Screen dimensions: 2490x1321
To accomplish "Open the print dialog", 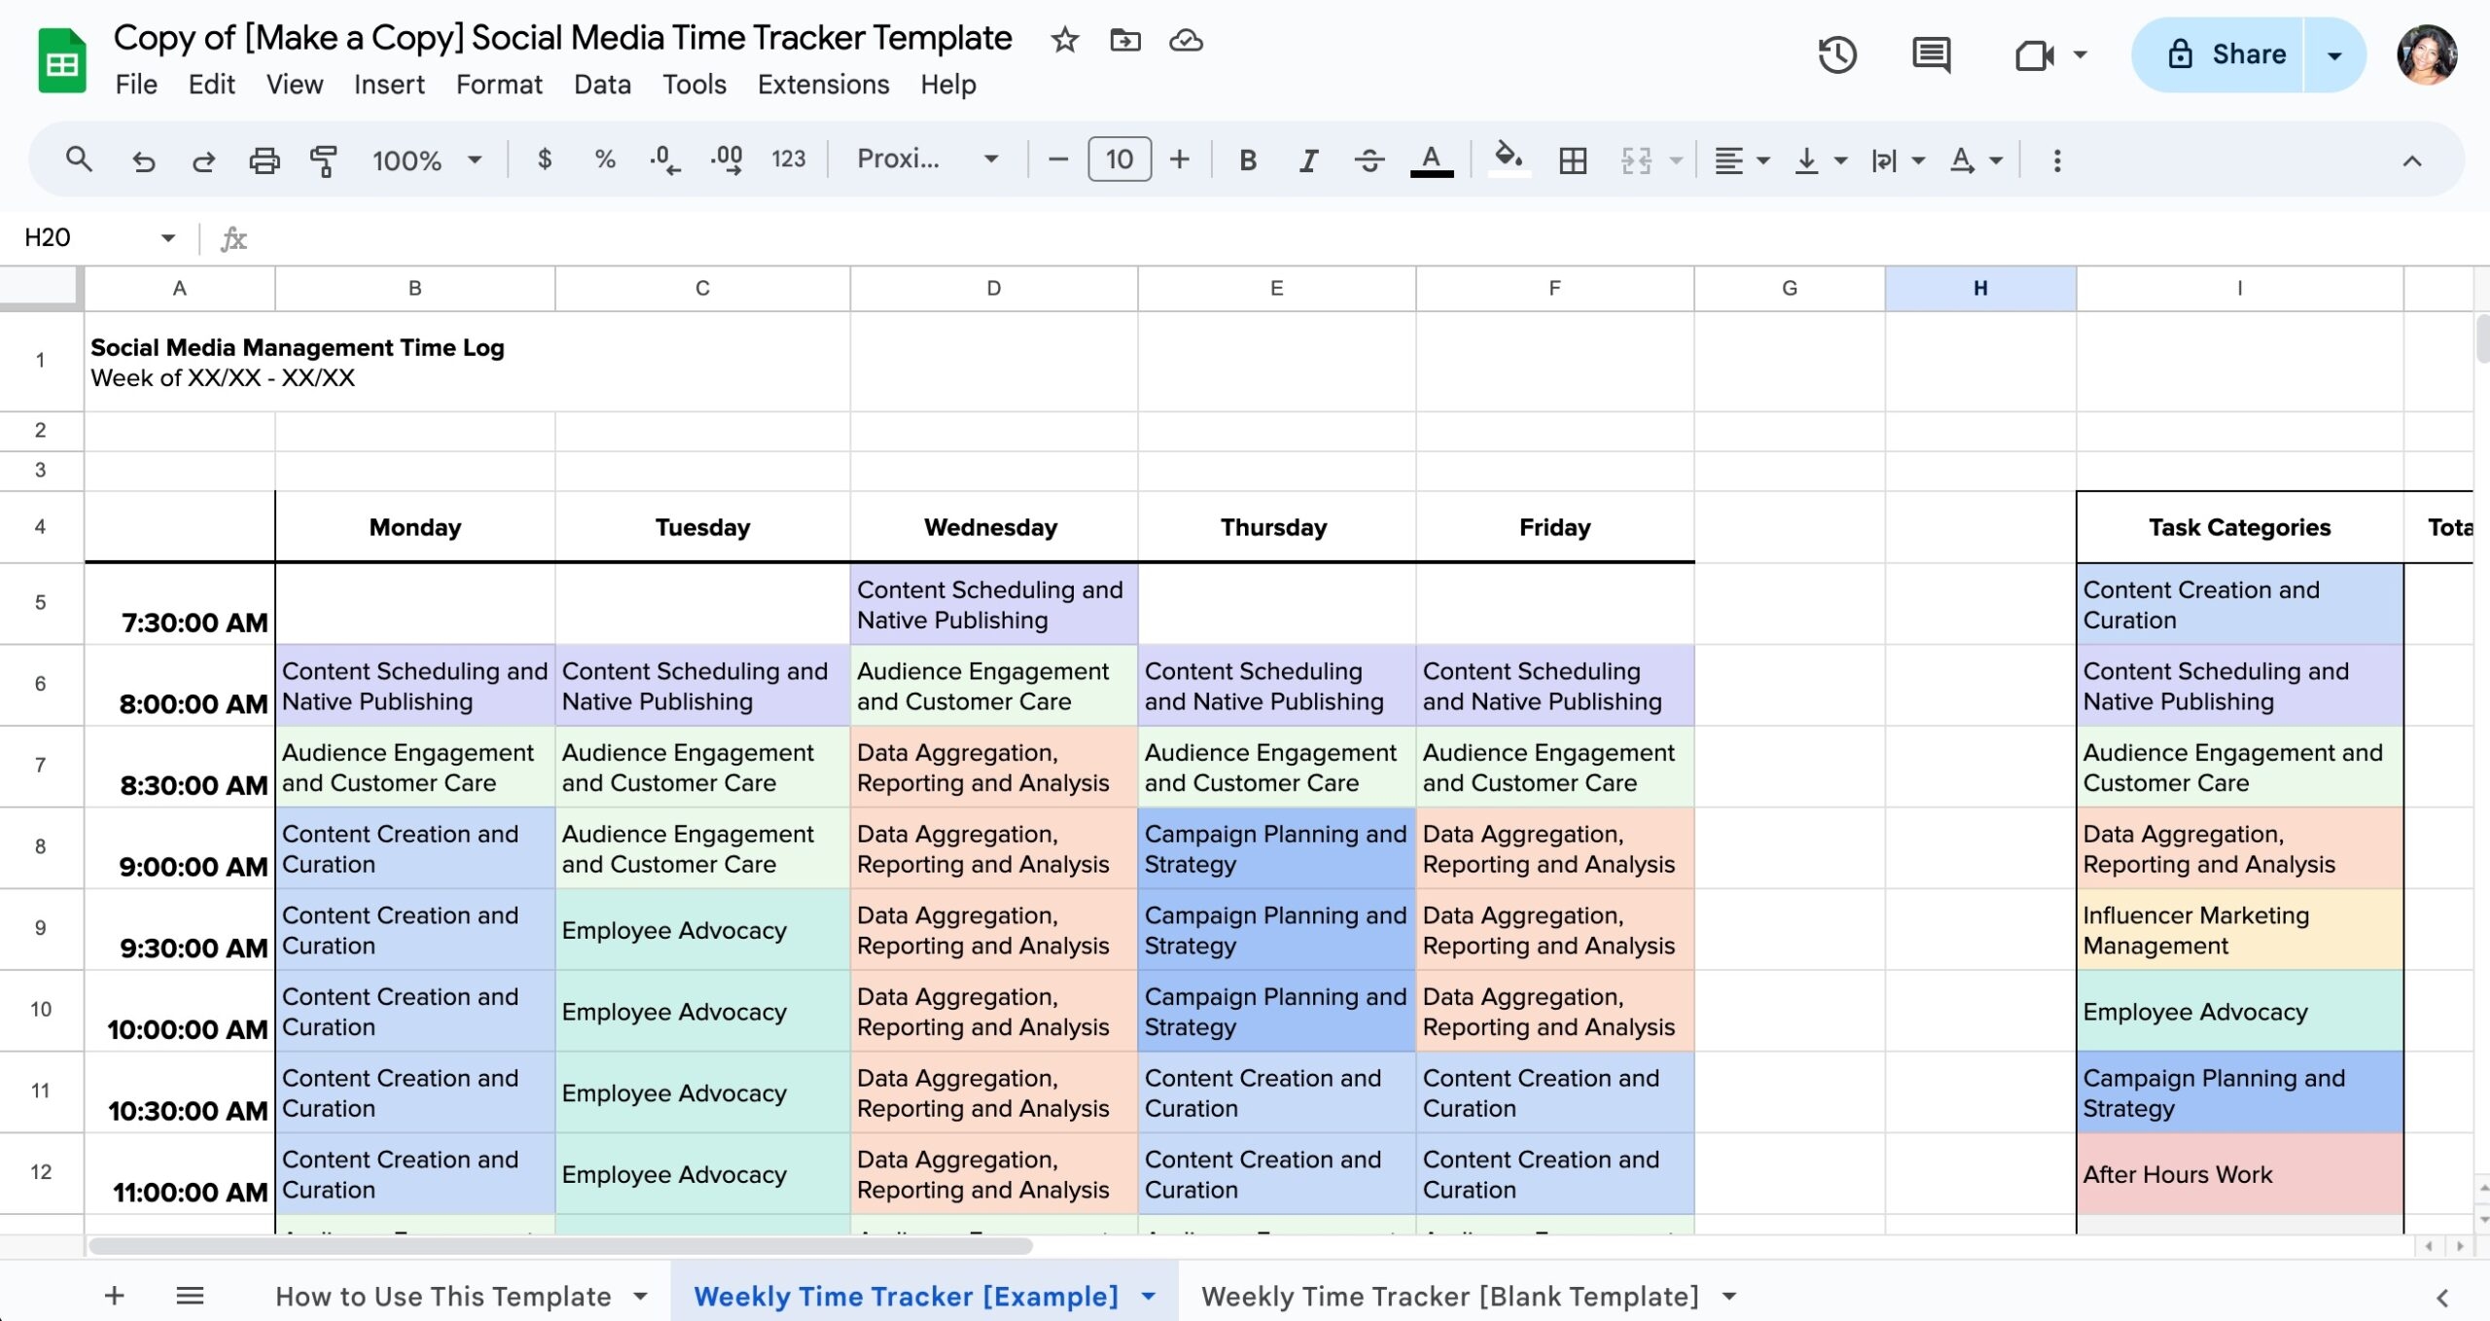I will [265, 160].
